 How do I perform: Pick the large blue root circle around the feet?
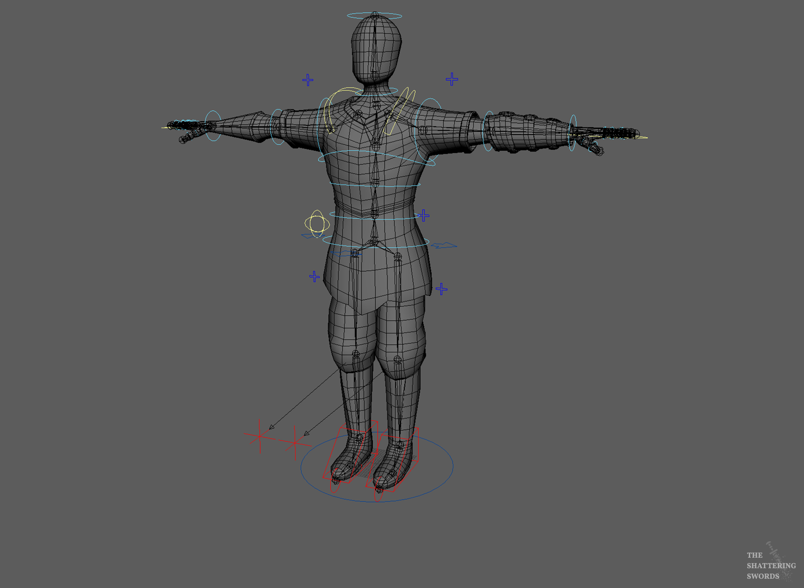377,466
